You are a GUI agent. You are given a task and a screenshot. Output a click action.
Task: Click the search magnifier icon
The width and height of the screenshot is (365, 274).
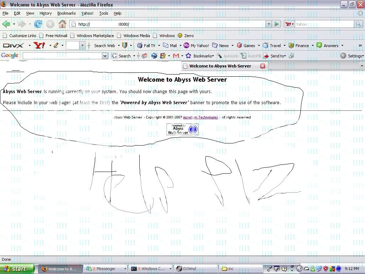pos(358,24)
